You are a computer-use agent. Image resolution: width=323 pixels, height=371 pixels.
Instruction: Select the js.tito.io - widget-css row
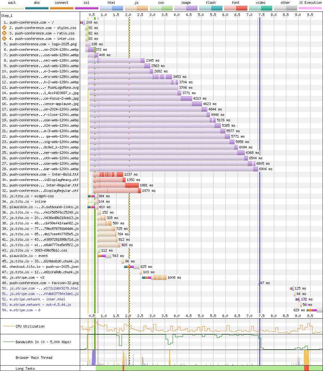[x=161, y=196]
